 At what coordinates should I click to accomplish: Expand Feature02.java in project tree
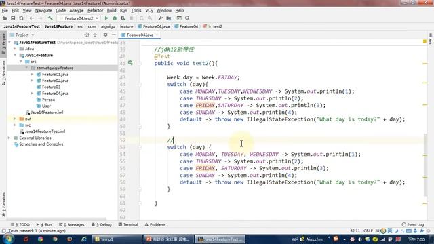tap(32, 81)
